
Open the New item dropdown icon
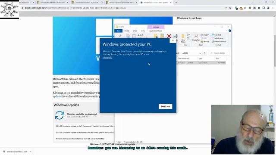click(188, 35)
